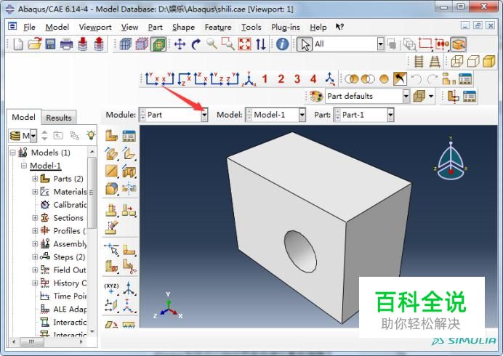Viewport: 503px width, 356px height.
Task: Select the Magnify View tool
Action: pos(212,44)
